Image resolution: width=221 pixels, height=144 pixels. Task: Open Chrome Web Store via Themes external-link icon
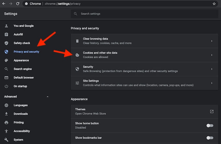point(212,112)
